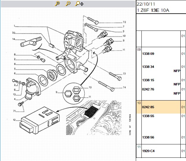Image resolution: width=186 pixels, height=161 pixels.
Task: Click diagram callout label 71
Action: [x=14, y=111]
